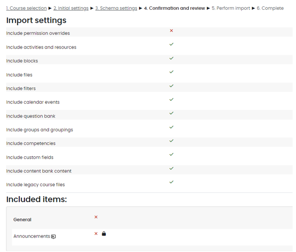Click red cross next to Announcements
Image resolution: width=296 pixels, height=252 pixels.
[96, 233]
